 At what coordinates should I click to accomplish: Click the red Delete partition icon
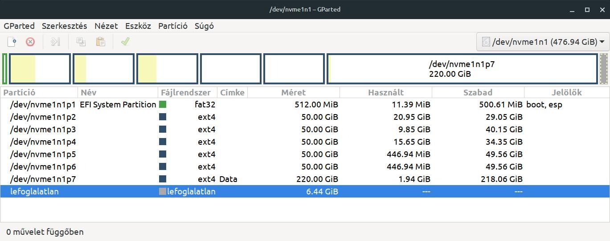click(30, 42)
